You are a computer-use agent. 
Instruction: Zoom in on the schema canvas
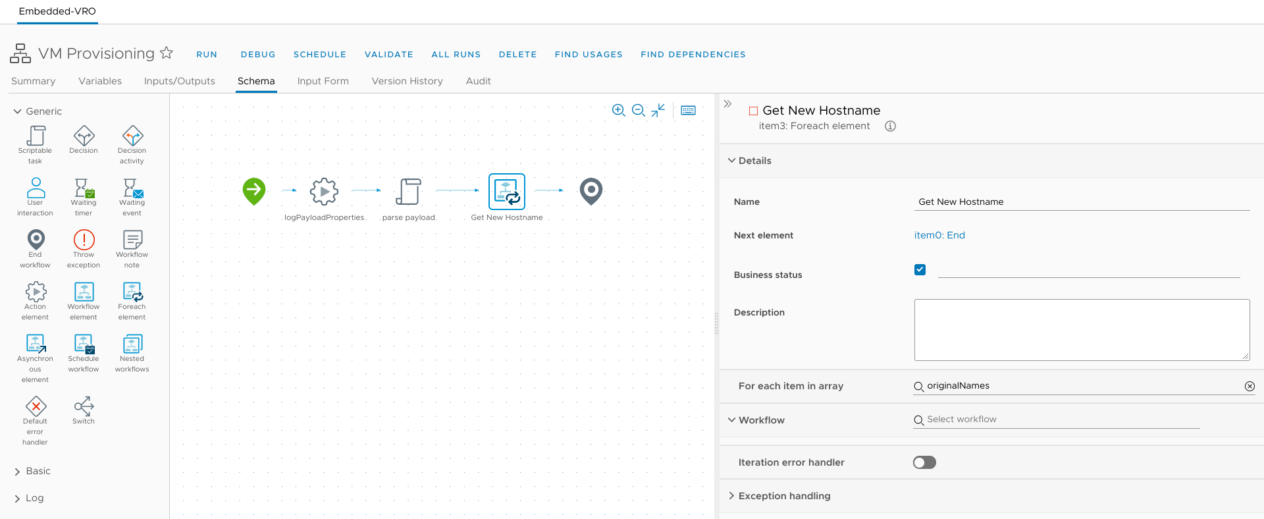pos(618,111)
